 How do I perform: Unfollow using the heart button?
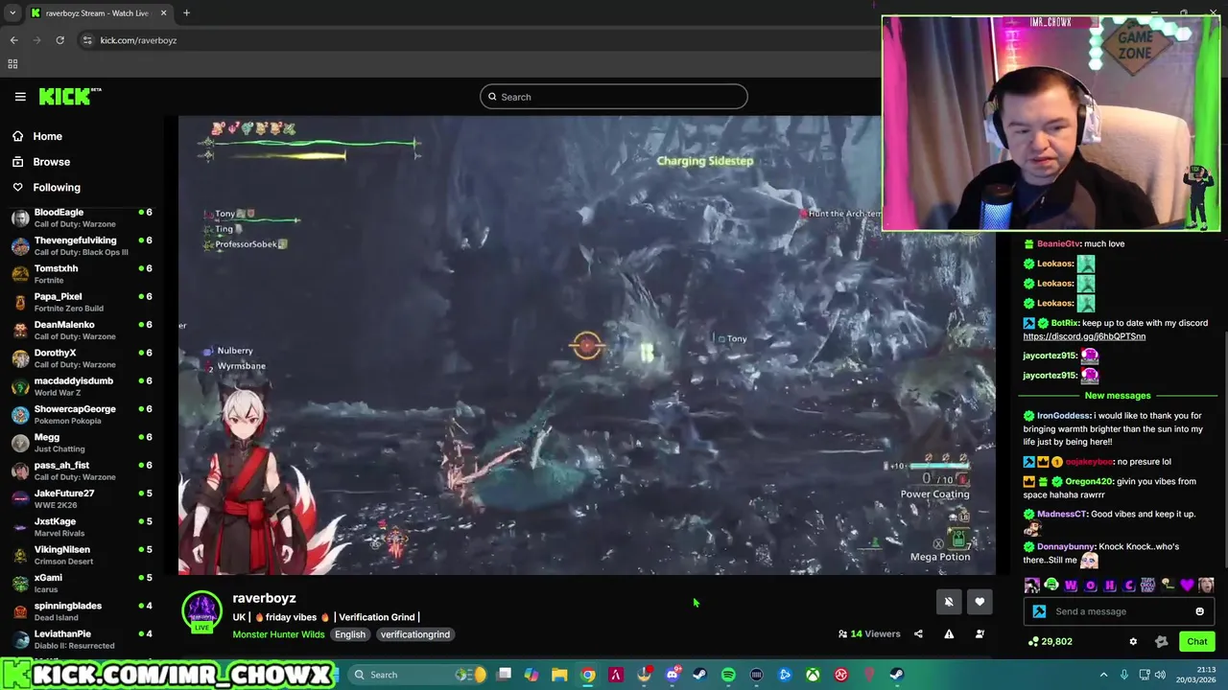point(980,602)
